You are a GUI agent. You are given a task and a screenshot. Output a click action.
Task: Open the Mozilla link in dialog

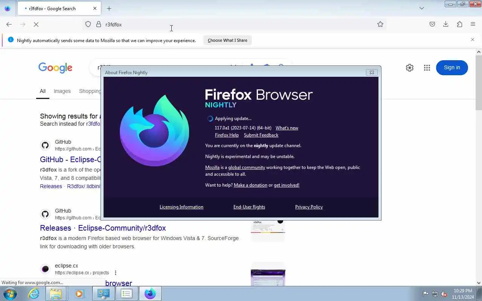tap(212, 167)
